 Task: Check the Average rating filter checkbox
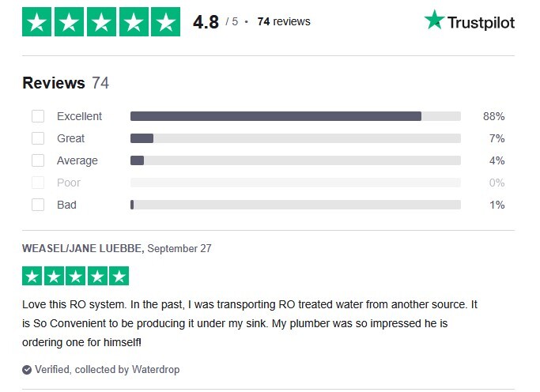click(38, 160)
